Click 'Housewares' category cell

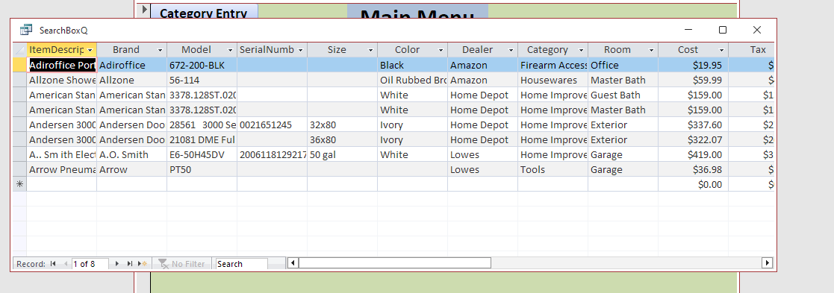point(553,81)
